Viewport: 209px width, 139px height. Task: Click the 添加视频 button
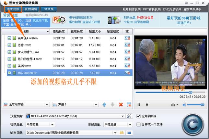11,9
